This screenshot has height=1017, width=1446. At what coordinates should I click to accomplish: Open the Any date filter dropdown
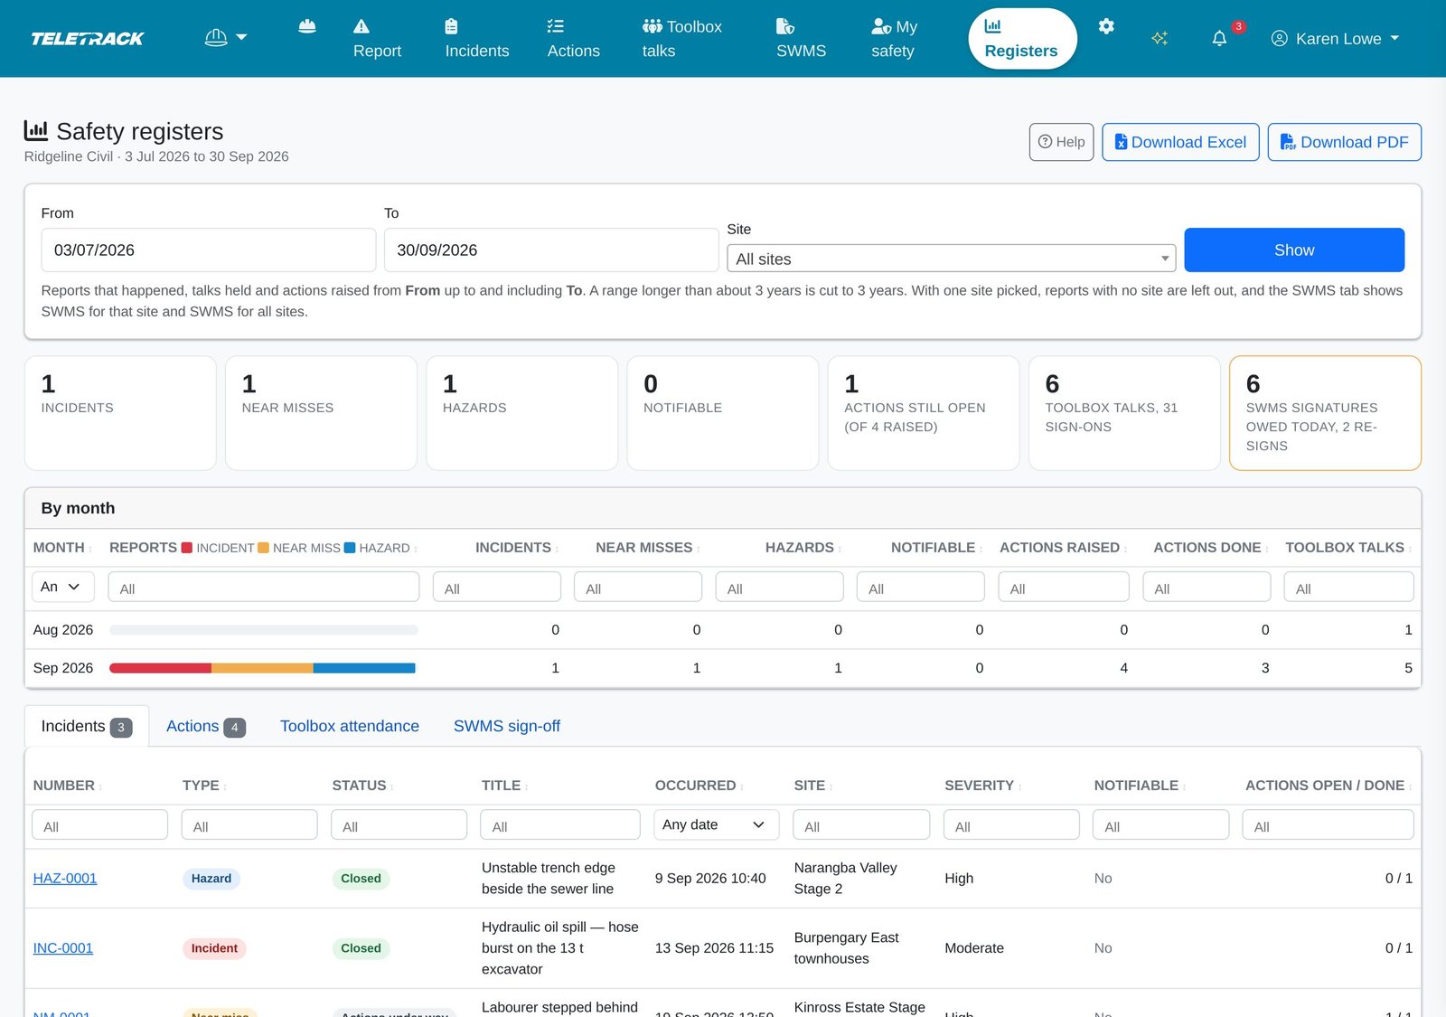coord(716,824)
